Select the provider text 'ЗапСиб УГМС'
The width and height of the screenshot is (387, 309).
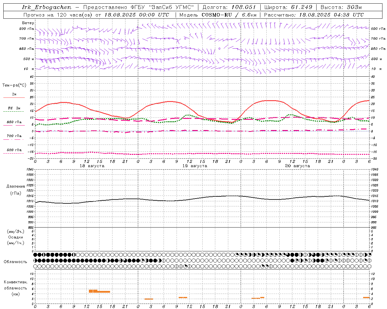[x=171, y=7]
